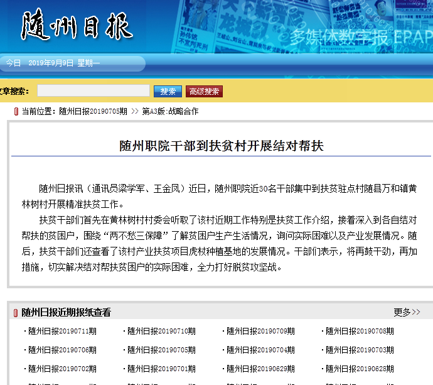Select the 随州日报20190709期 issue link
This screenshot has width=433, height=385.
[260, 331]
